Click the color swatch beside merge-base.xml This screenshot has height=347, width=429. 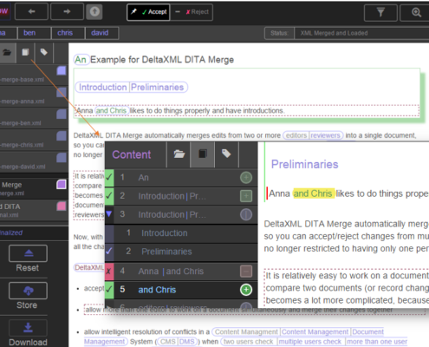coord(62,71)
